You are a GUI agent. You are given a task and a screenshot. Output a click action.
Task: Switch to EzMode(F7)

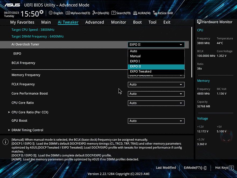point(195,168)
